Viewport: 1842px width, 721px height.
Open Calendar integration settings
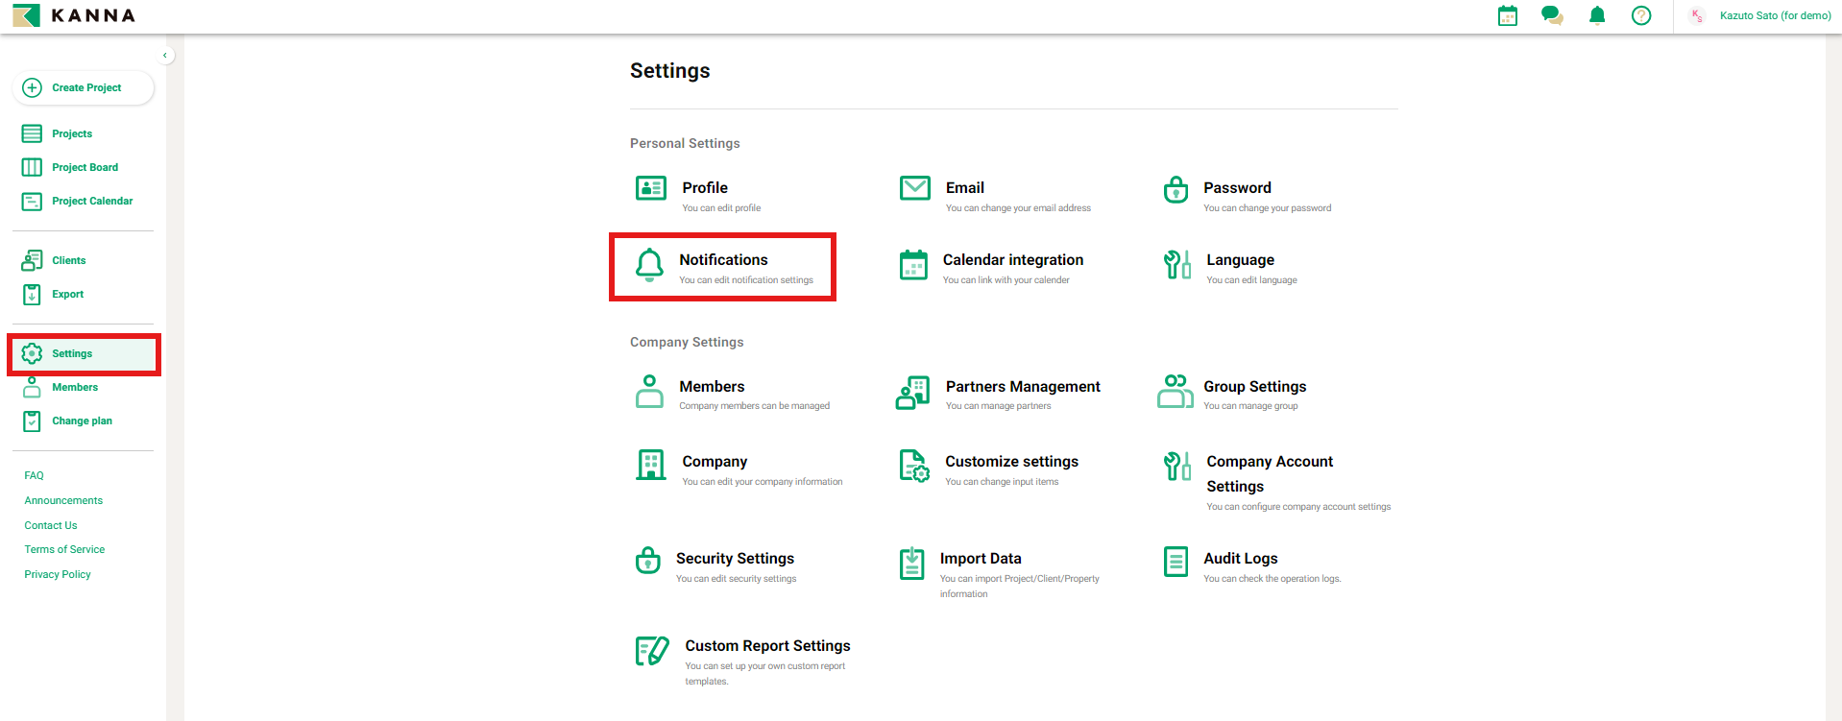1012,260
